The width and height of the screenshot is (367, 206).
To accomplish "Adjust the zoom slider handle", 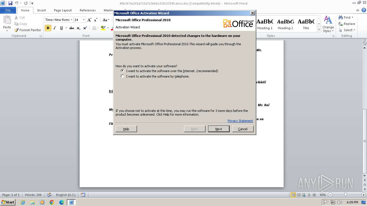I will [345, 195].
